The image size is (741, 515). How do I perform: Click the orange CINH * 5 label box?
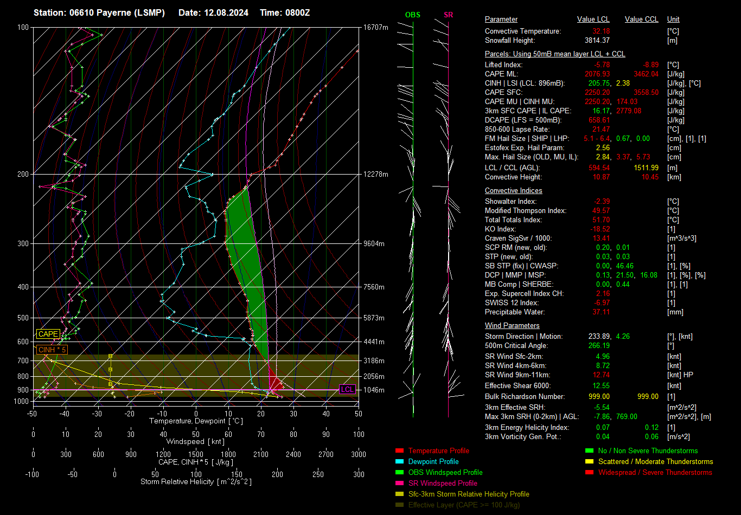[52, 350]
